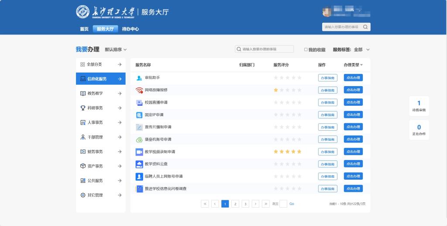447x226 pixels.
Task: Go to the 首页 tab
Action: click(x=84, y=29)
